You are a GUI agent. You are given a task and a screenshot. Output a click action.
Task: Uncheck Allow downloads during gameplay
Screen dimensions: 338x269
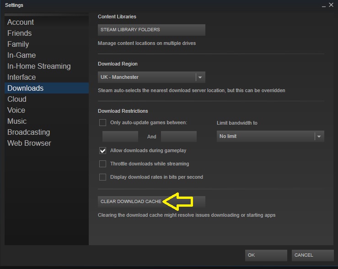click(x=102, y=150)
